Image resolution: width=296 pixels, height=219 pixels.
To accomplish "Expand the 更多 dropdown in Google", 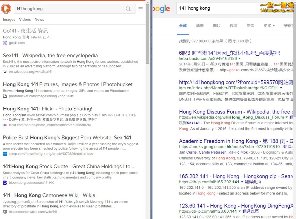I will pos(269,26).
